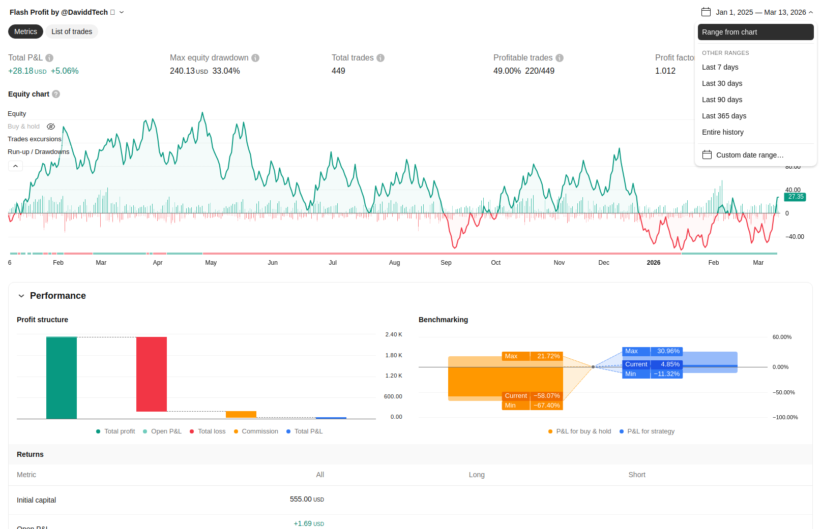Select Last 30 days range

click(x=722, y=83)
